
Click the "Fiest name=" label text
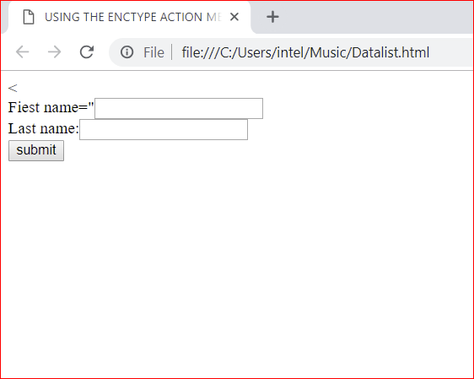(x=51, y=107)
